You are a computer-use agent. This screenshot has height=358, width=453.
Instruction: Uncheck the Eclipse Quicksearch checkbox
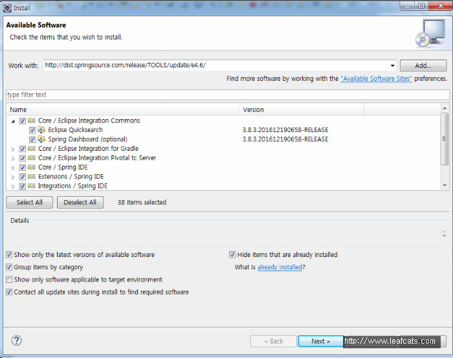point(32,130)
